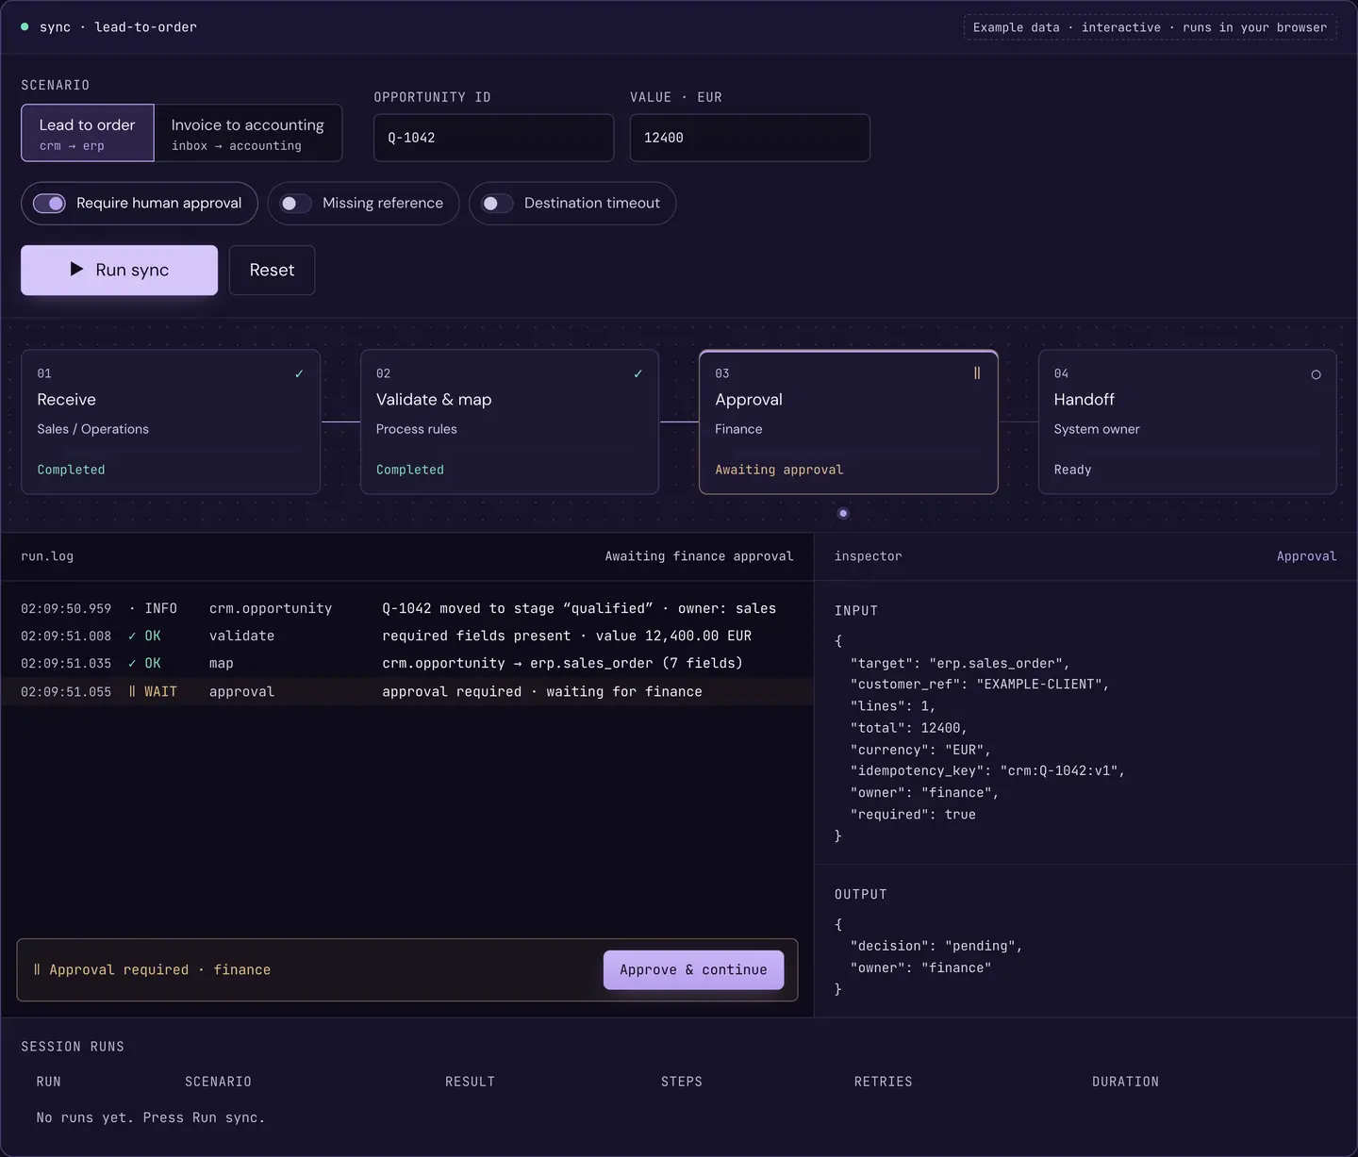Focus the Opportunity ID input field
Image resolution: width=1358 pixels, height=1157 pixels.
[x=494, y=138]
